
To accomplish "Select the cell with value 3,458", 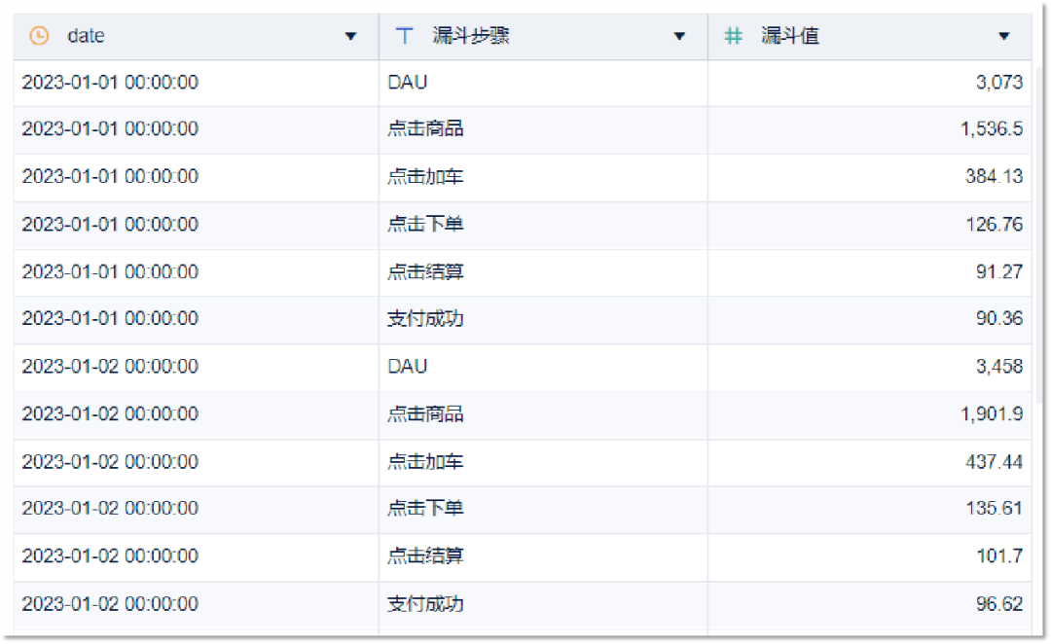I will pyautogui.click(x=870, y=367).
